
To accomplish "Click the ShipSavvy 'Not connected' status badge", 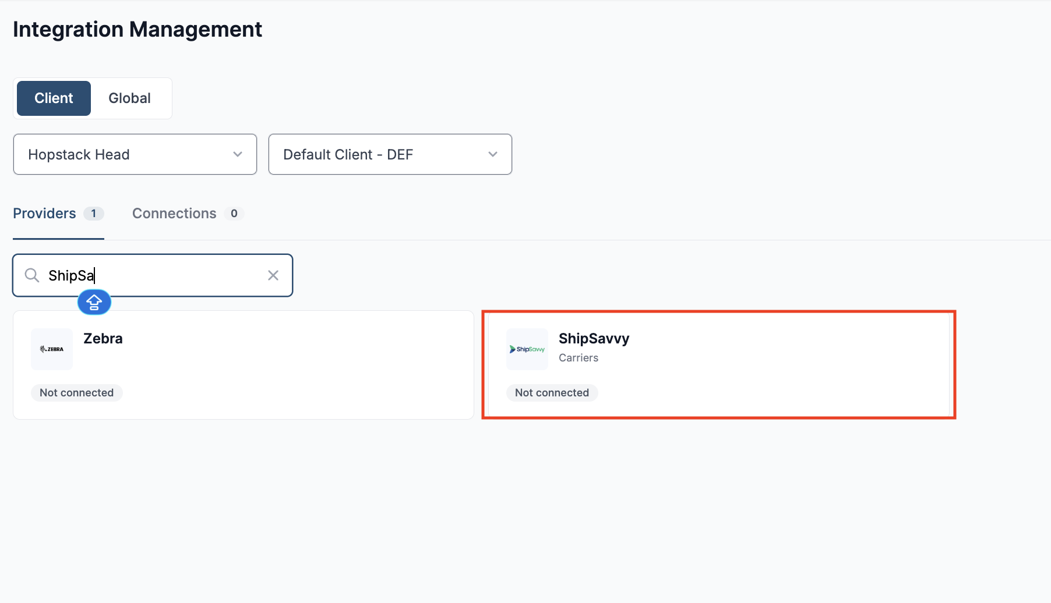I will [552, 393].
